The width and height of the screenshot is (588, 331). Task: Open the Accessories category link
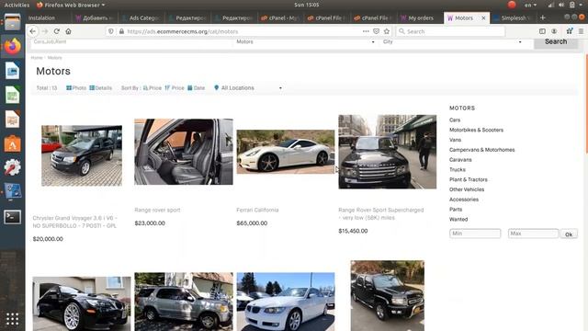[464, 200]
